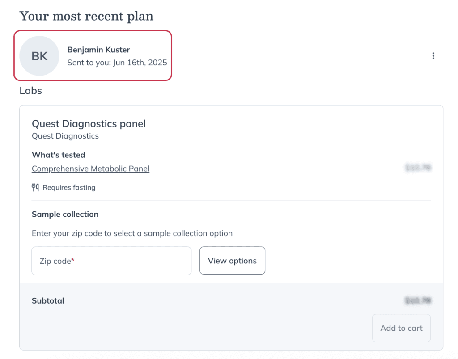Click the BK avatar circle
The height and width of the screenshot is (359, 458).
(x=39, y=56)
